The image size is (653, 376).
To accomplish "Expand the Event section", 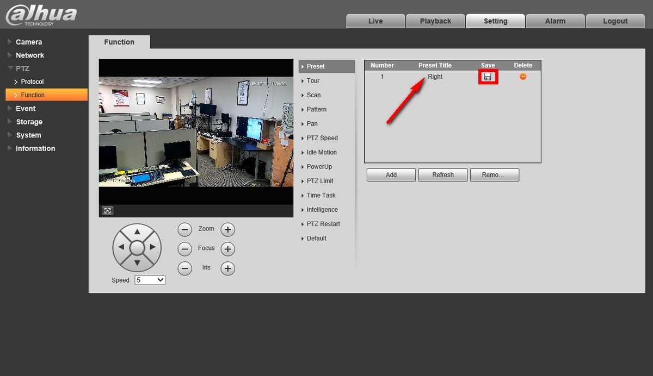I will [x=26, y=109].
